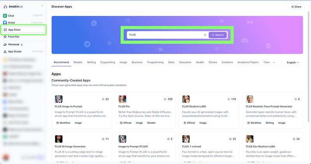Viewport: 311px width, 164px height.
Task: Click FLUX AI Image Generator title
Action: tap(70, 147)
